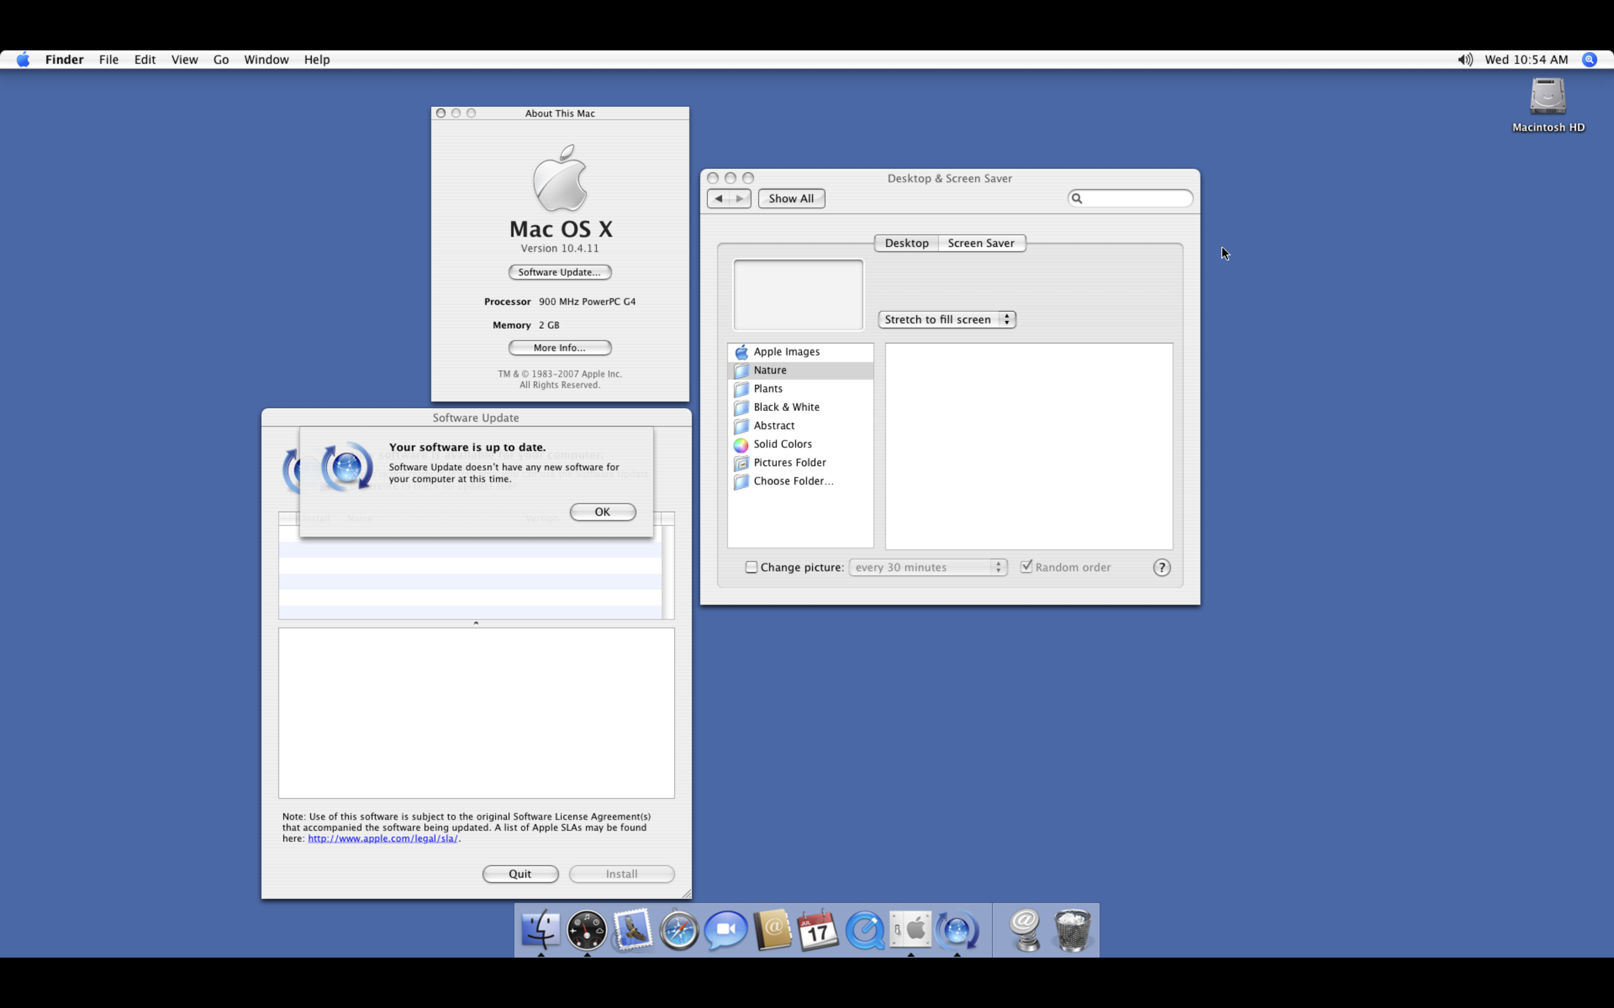Click the split pane divider handle
Viewport: 1614px width, 1008px height.
tap(476, 623)
